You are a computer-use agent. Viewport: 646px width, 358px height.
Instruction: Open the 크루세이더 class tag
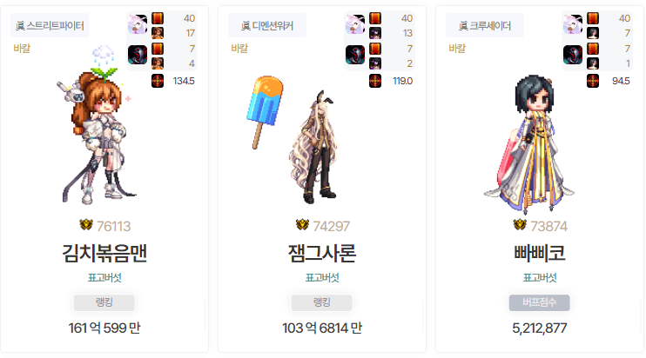484,25
